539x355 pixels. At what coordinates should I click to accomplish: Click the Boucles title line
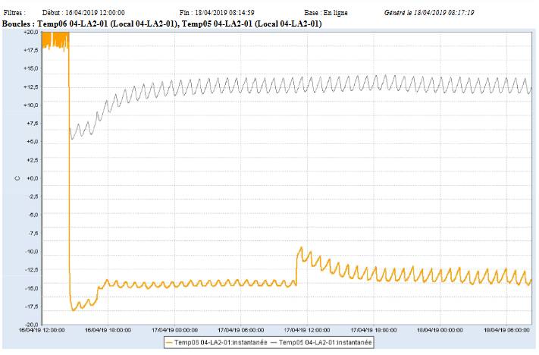[x=162, y=24]
